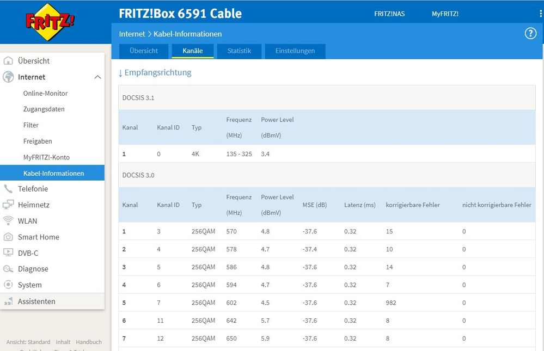Click the DOCSIS 3.1 section label
The width and height of the screenshot is (544, 351).
(x=138, y=98)
